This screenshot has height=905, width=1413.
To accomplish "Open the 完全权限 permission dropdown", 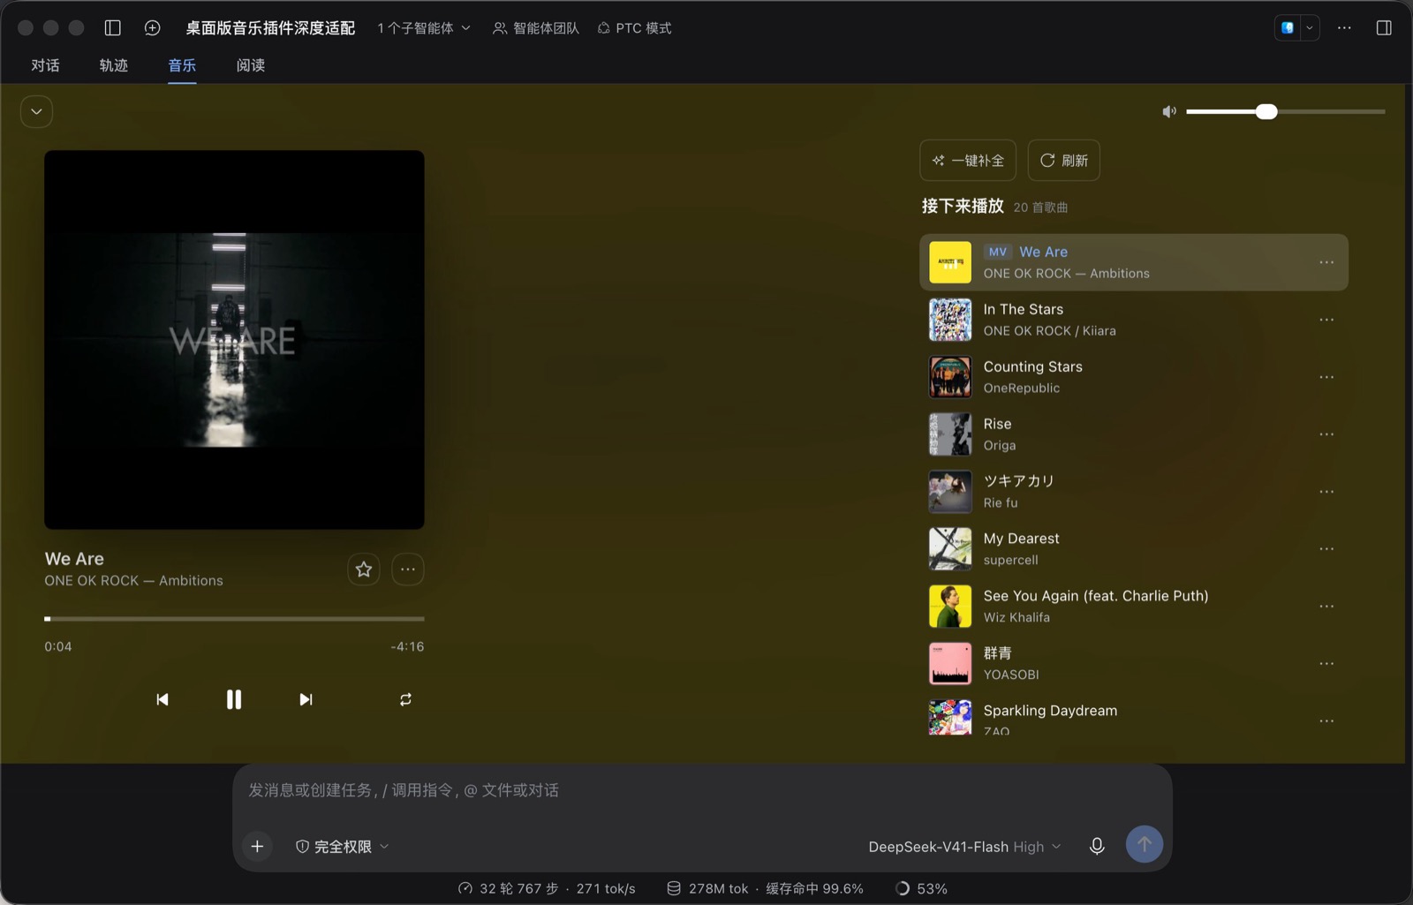I will coord(342,846).
